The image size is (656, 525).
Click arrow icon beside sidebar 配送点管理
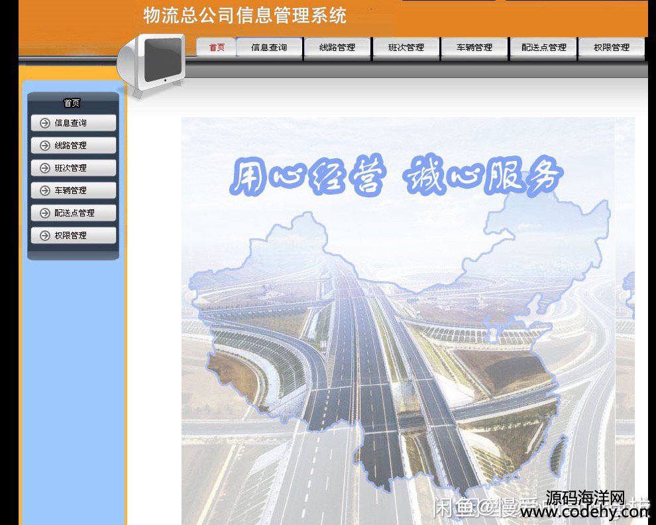45,213
